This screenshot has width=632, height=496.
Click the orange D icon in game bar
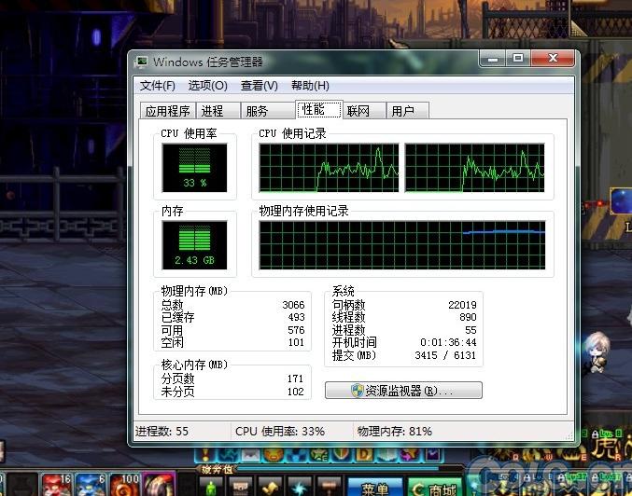[364, 455]
